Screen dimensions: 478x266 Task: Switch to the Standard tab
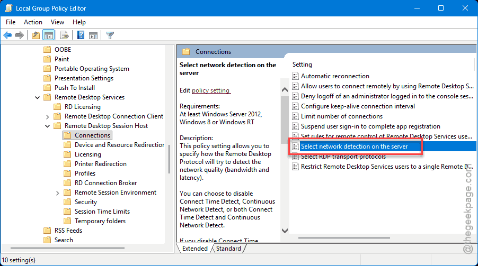pyautogui.click(x=228, y=249)
